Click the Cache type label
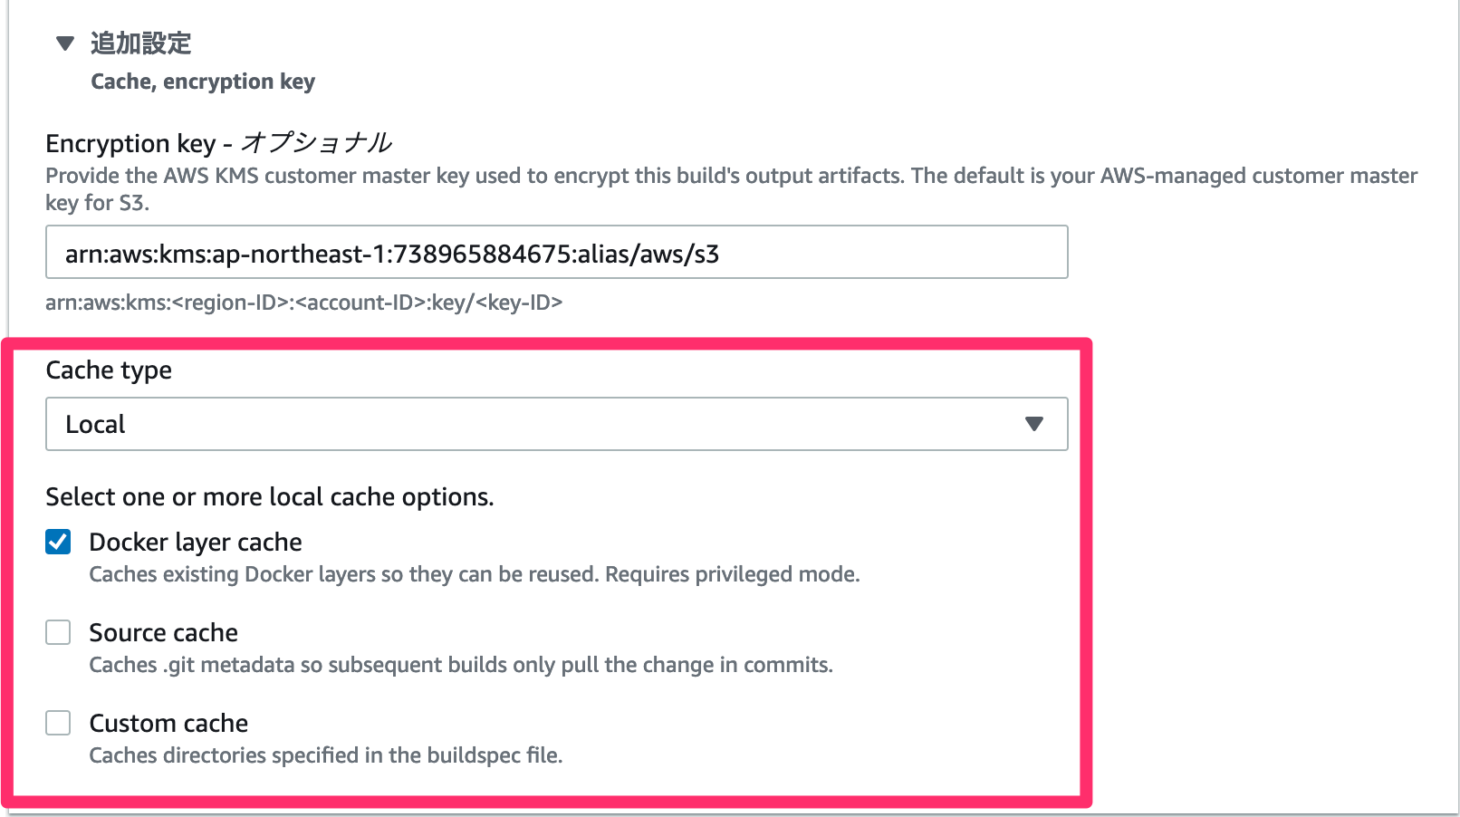The image size is (1460, 817). click(x=108, y=370)
